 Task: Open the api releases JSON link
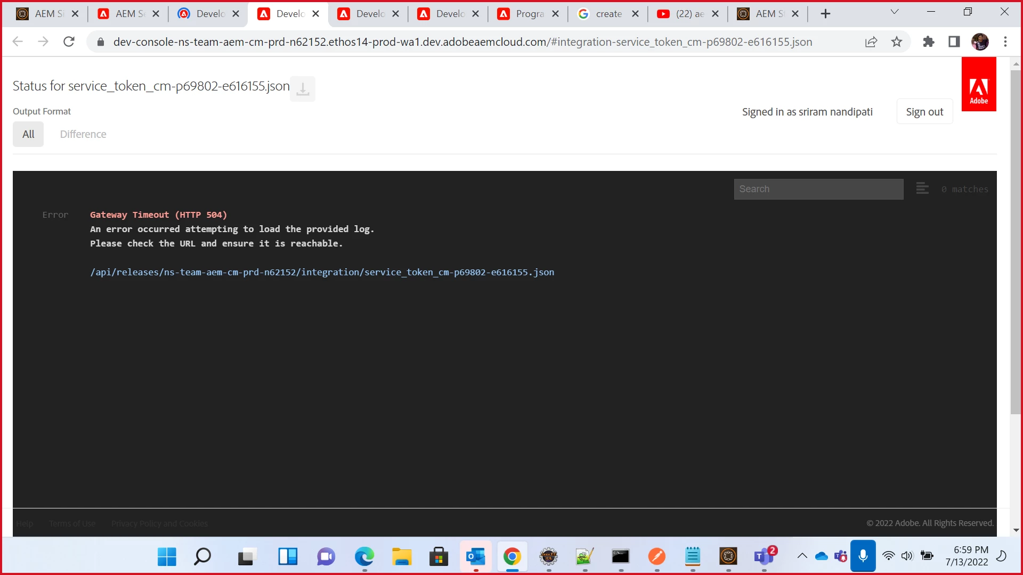click(x=322, y=272)
